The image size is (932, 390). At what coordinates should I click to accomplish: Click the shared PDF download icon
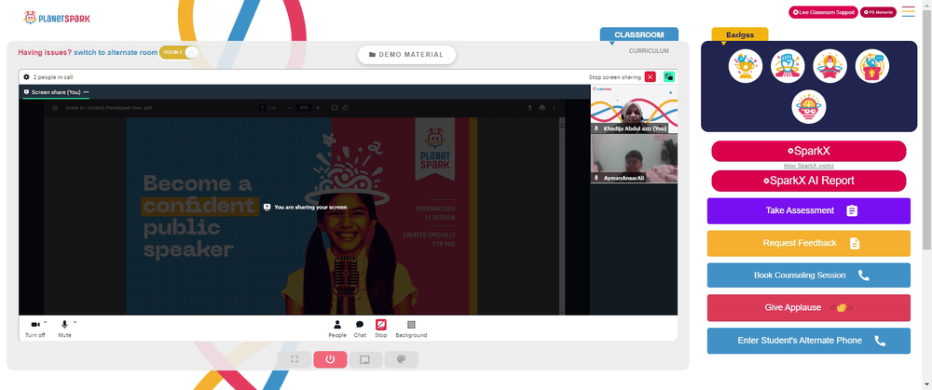[529, 107]
